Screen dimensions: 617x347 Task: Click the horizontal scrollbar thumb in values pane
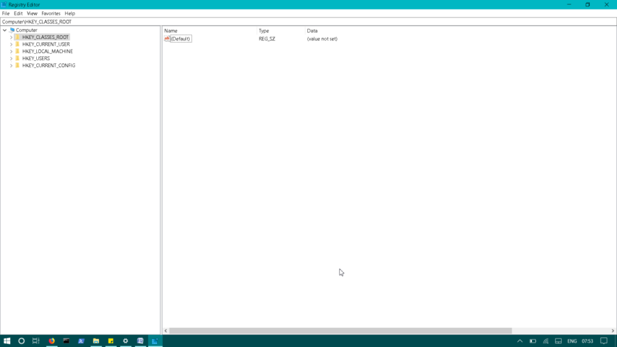pos(340,331)
